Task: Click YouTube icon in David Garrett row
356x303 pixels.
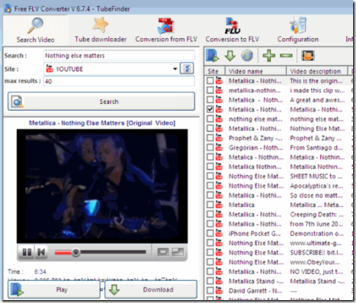Action: coord(219,291)
